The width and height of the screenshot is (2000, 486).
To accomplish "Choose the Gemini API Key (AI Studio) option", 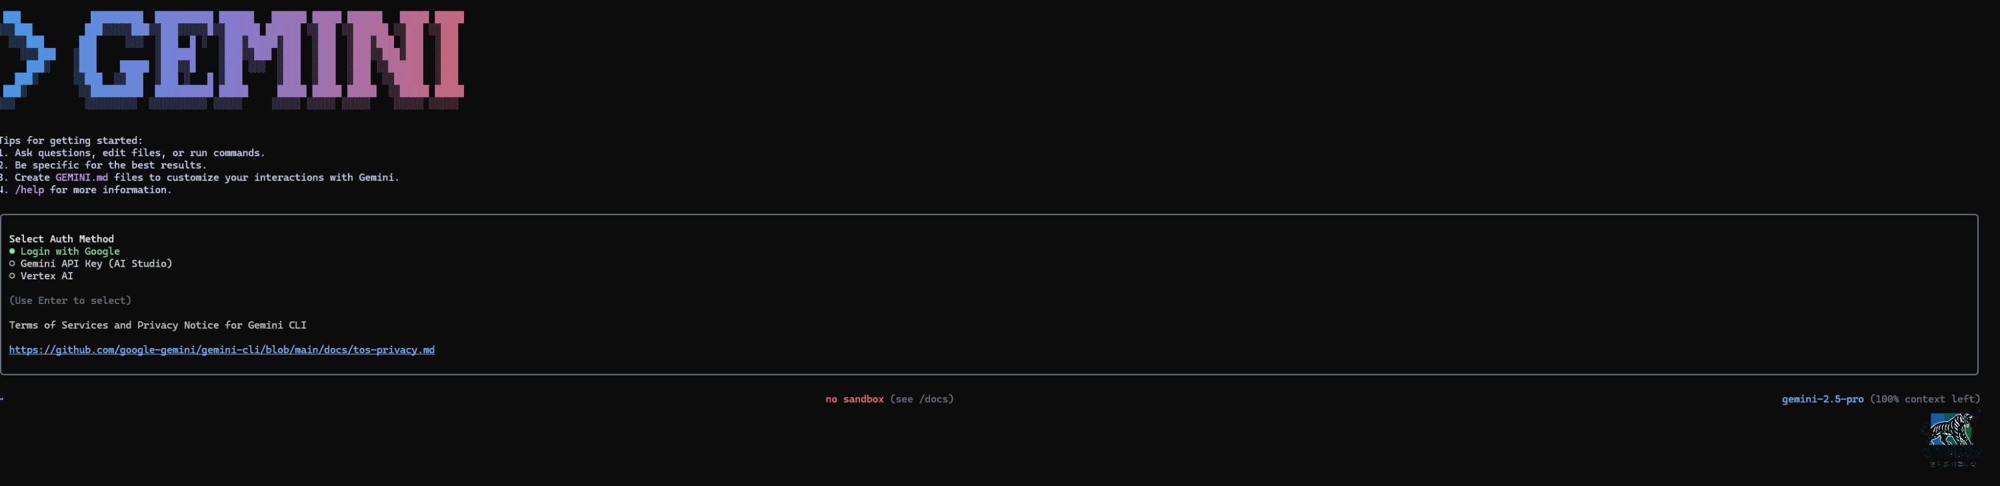I will tap(91, 264).
